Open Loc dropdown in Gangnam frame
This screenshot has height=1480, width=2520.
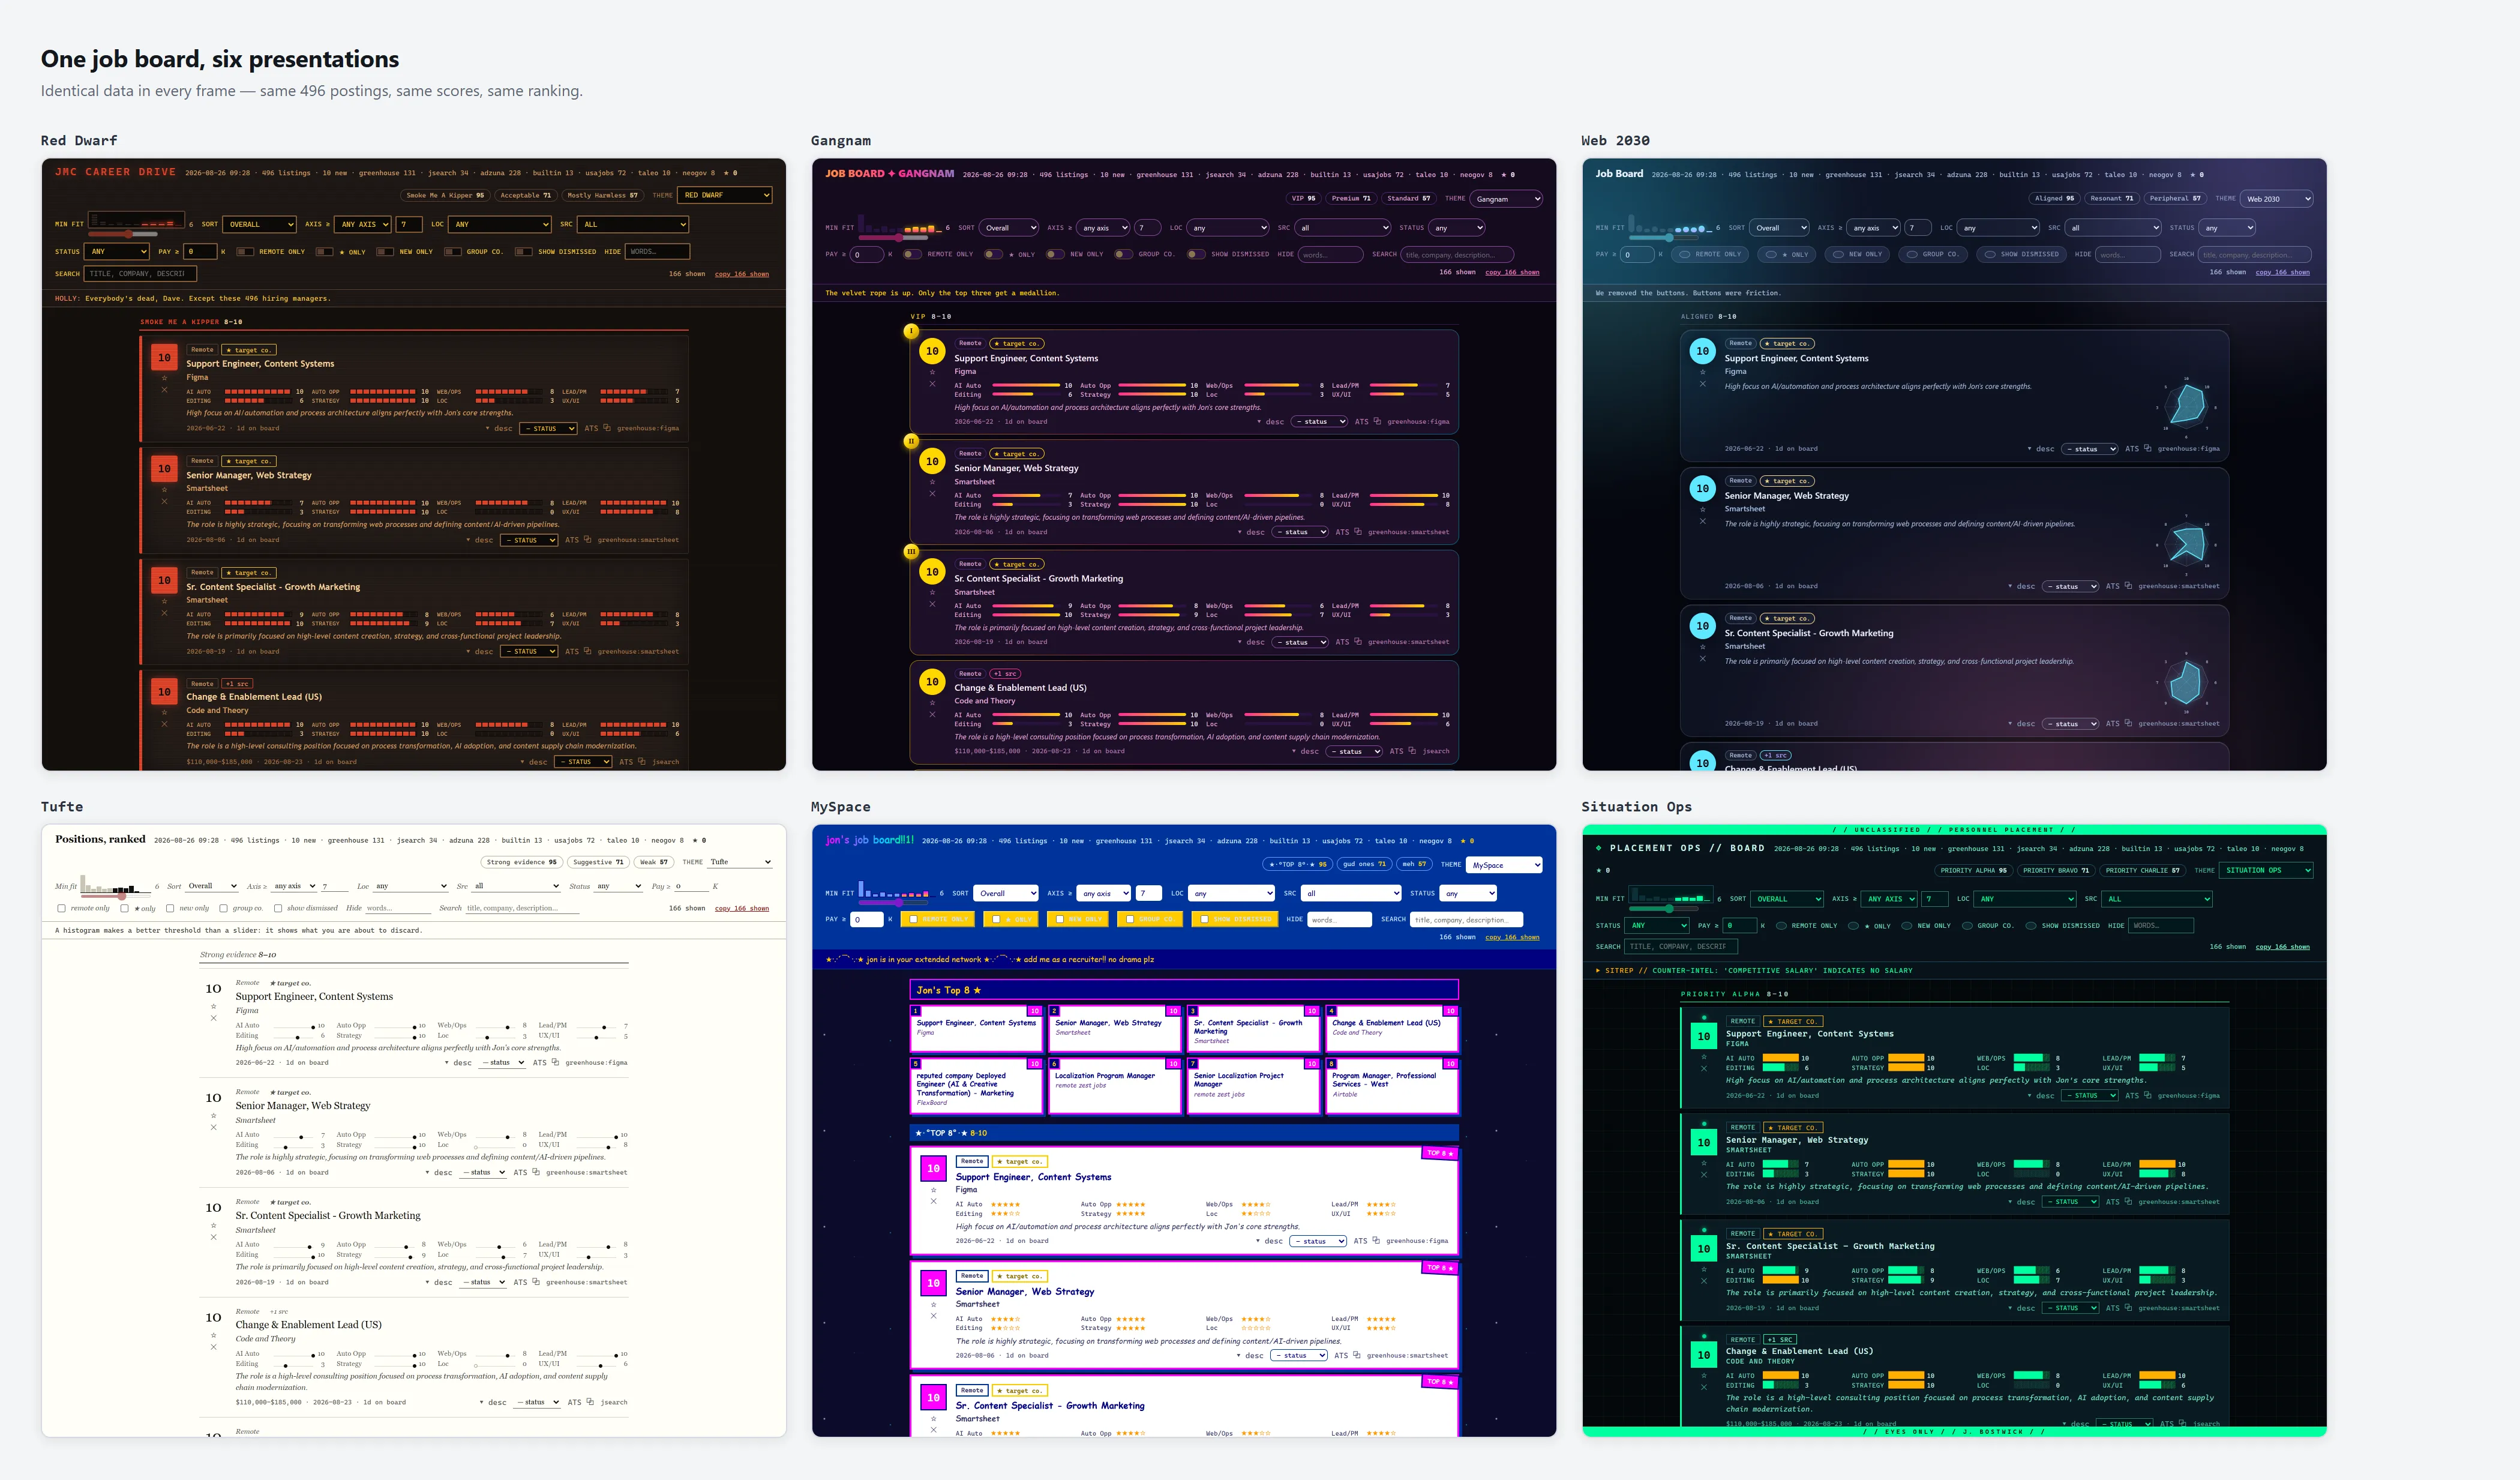[1229, 228]
